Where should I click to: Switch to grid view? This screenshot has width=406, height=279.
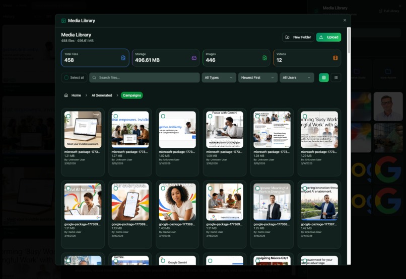point(324,77)
